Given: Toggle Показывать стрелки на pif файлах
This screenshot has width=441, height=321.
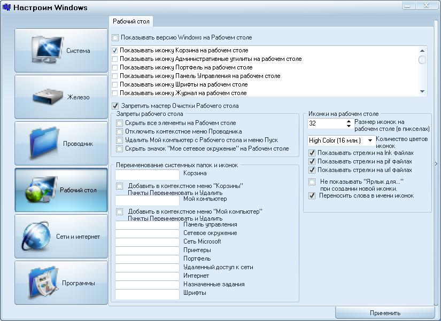Looking at the screenshot, I should (312, 161).
